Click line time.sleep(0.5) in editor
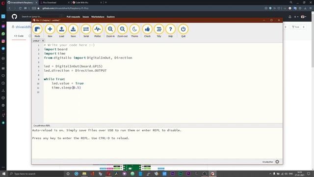 pos(66,88)
